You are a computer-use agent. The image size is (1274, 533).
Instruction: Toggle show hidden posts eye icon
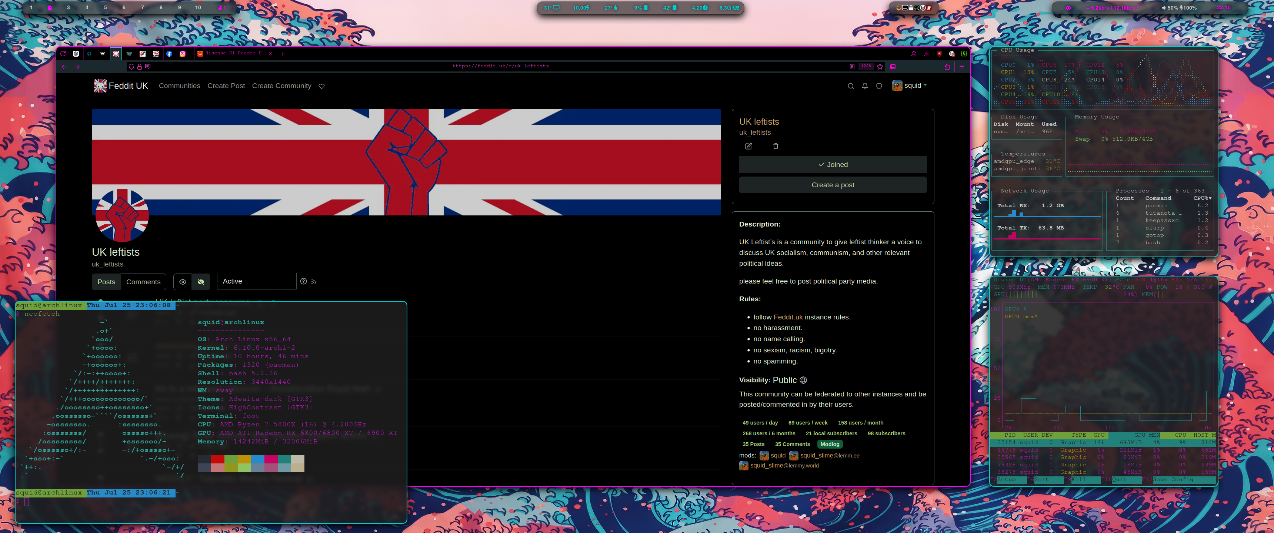point(183,282)
